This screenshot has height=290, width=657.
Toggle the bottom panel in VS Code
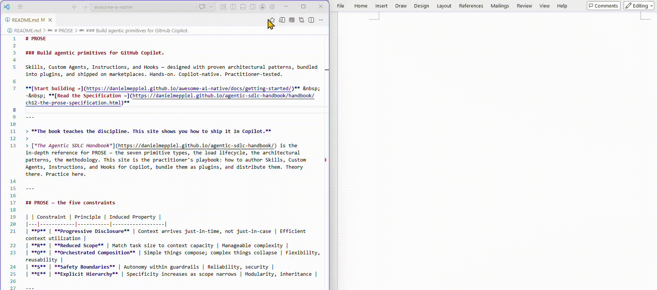(243, 7)
